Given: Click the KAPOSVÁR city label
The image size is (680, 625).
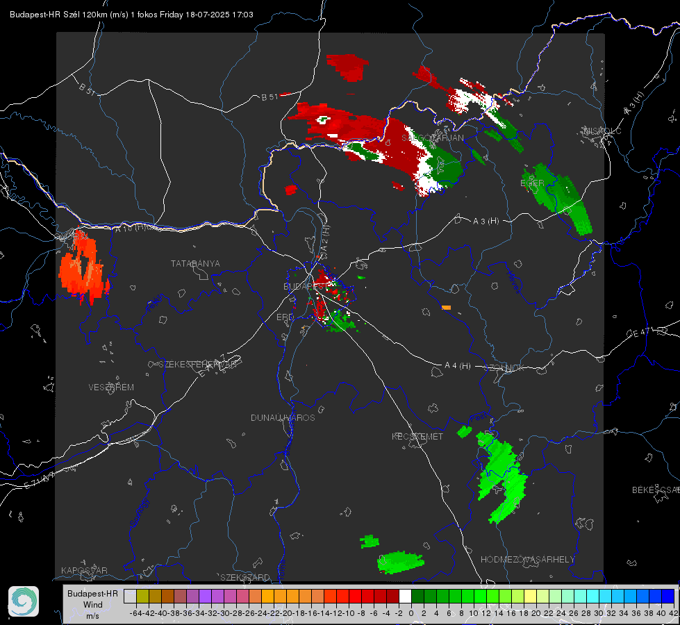Looking at the screenshot, I should click(x=84, y=570).
